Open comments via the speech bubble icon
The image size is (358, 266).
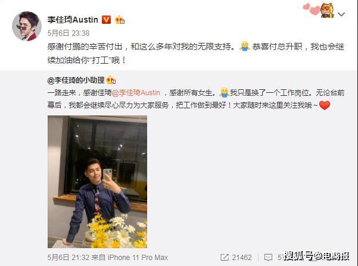click(268, 257)
